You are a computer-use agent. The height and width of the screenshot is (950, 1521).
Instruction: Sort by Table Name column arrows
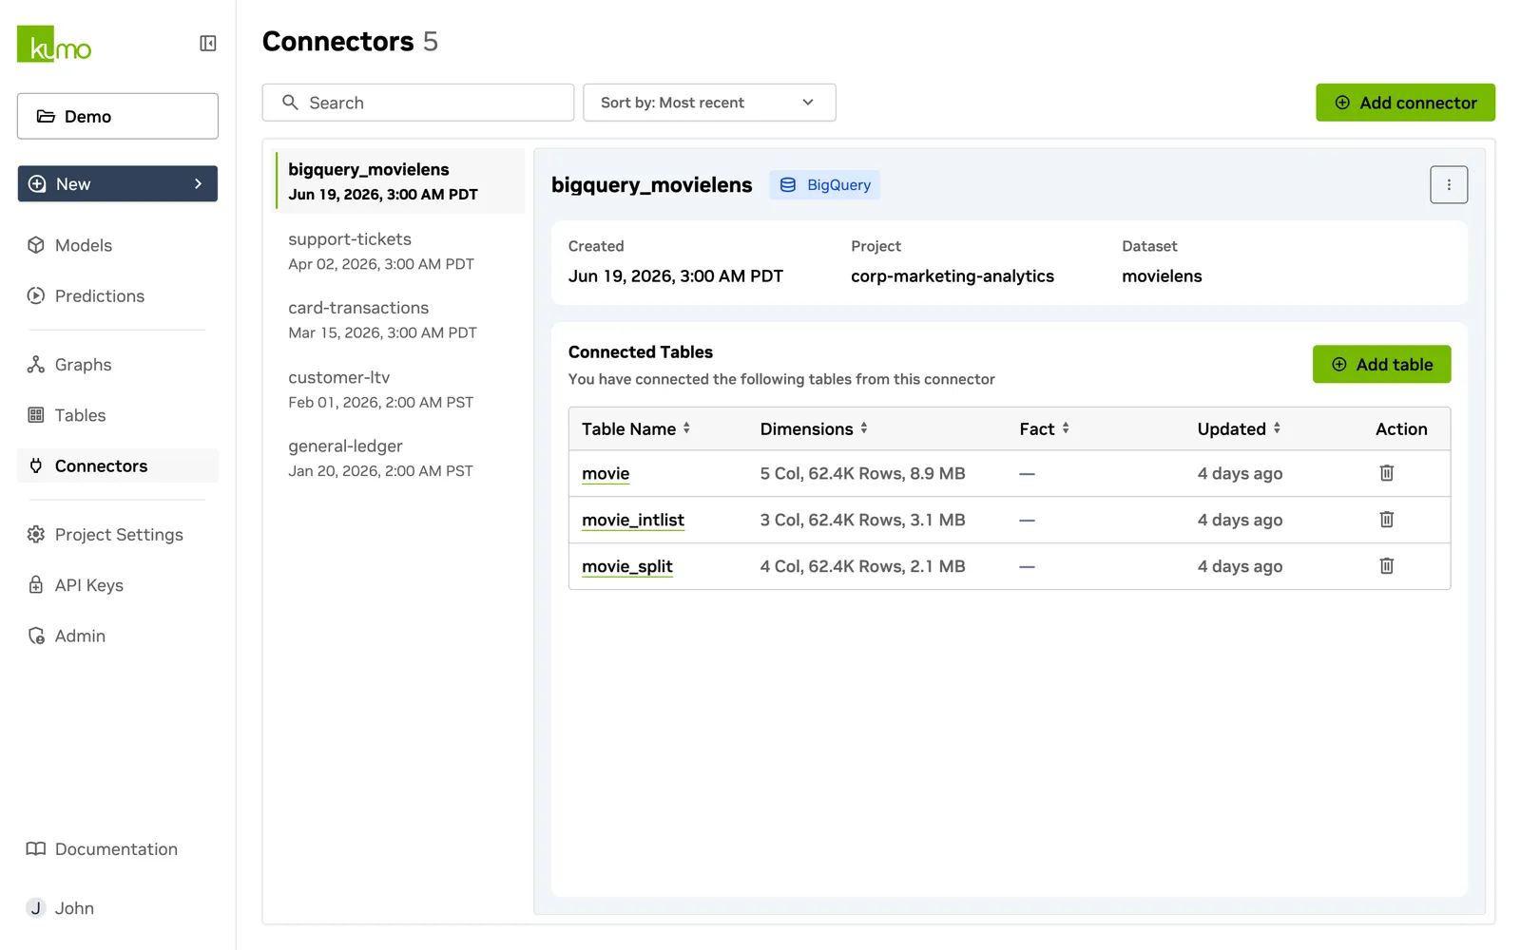[x=686, y=428]
